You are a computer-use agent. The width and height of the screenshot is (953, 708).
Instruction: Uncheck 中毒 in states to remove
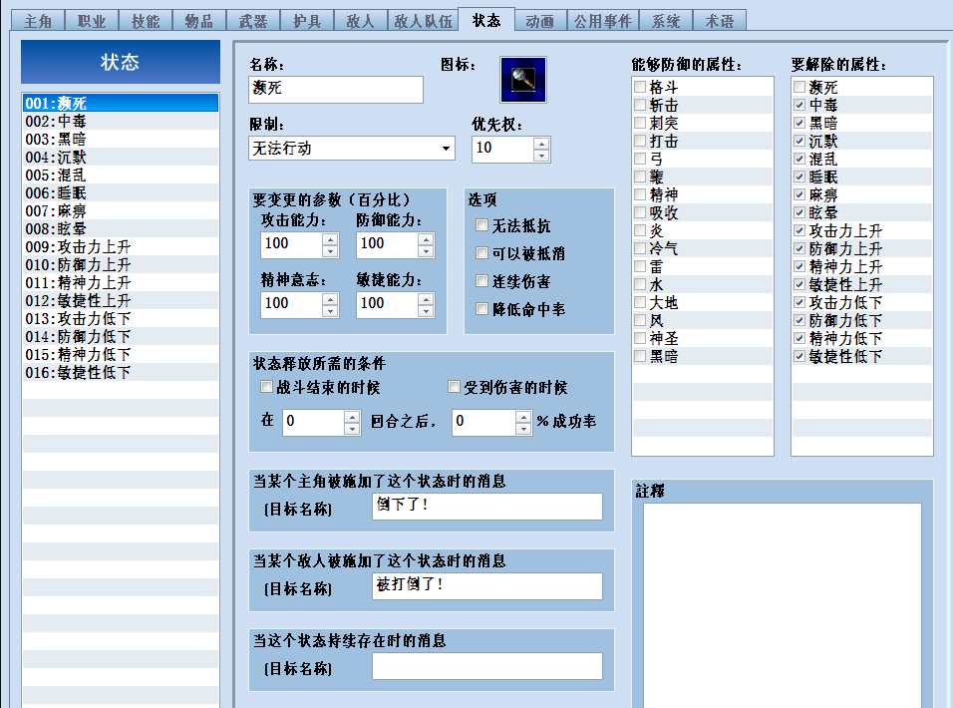[x=799, y=105]
